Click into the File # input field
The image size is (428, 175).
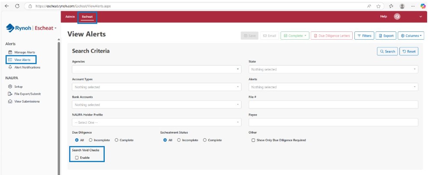333,105
